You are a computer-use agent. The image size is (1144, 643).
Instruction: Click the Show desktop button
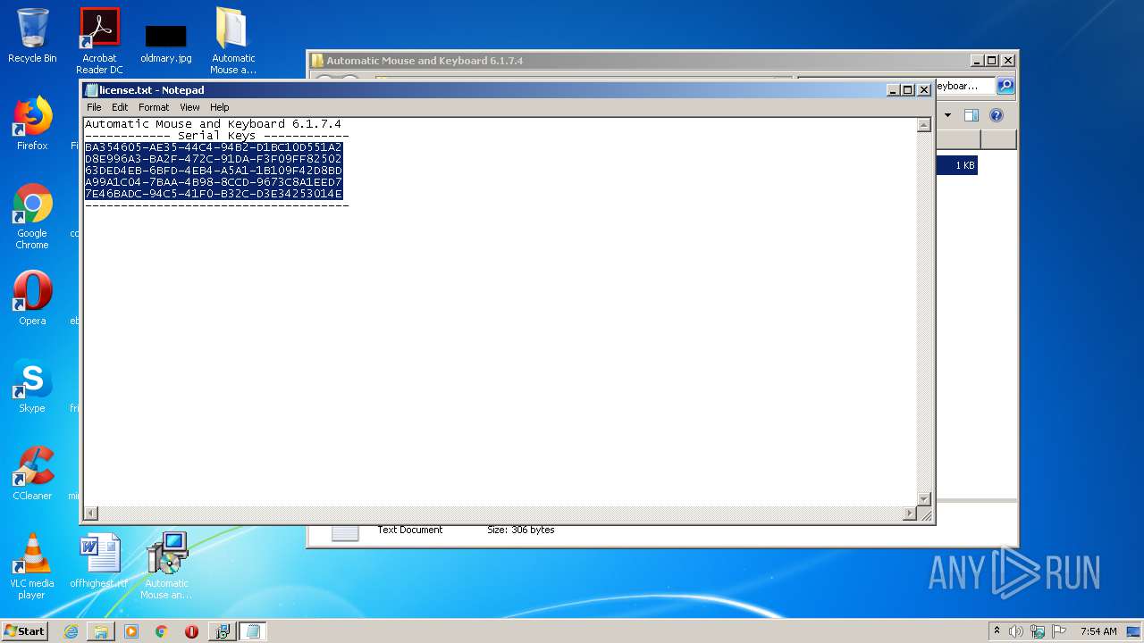[1134, 631]
